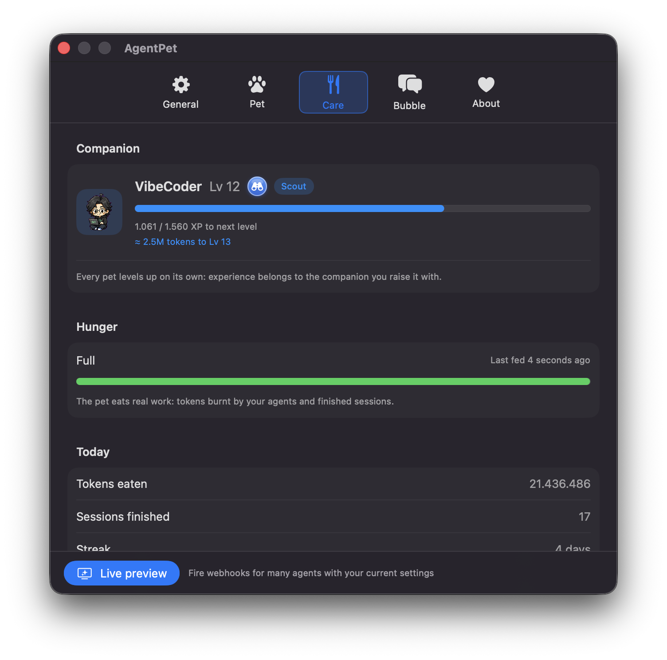The image size is (667, 660).
Task: Click the Hunger section heading
Action: pos(97,327)
